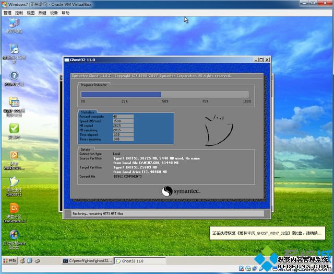
Task: Open the WIN7 2003 tools folder icon
Action: coord(14,107)
